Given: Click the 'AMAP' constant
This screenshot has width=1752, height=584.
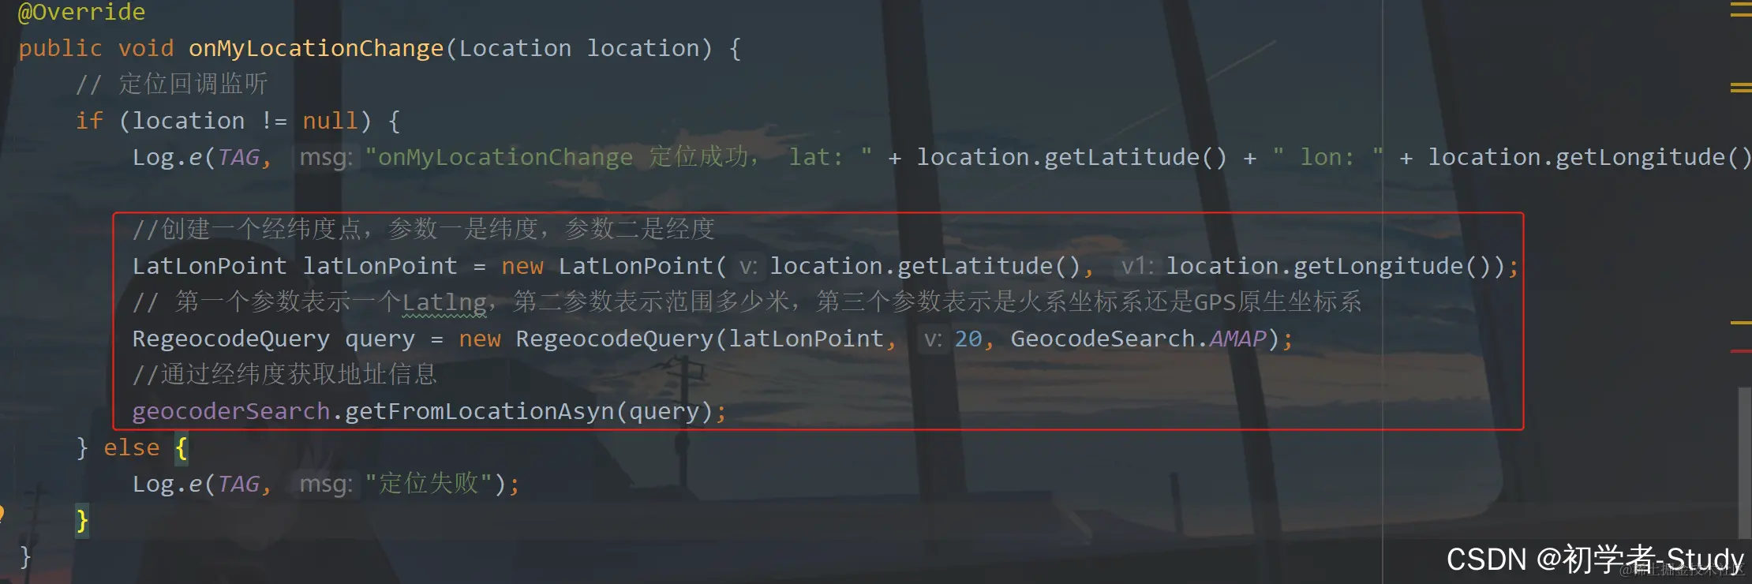Looking at the screenshot, I should point(1238,339).
